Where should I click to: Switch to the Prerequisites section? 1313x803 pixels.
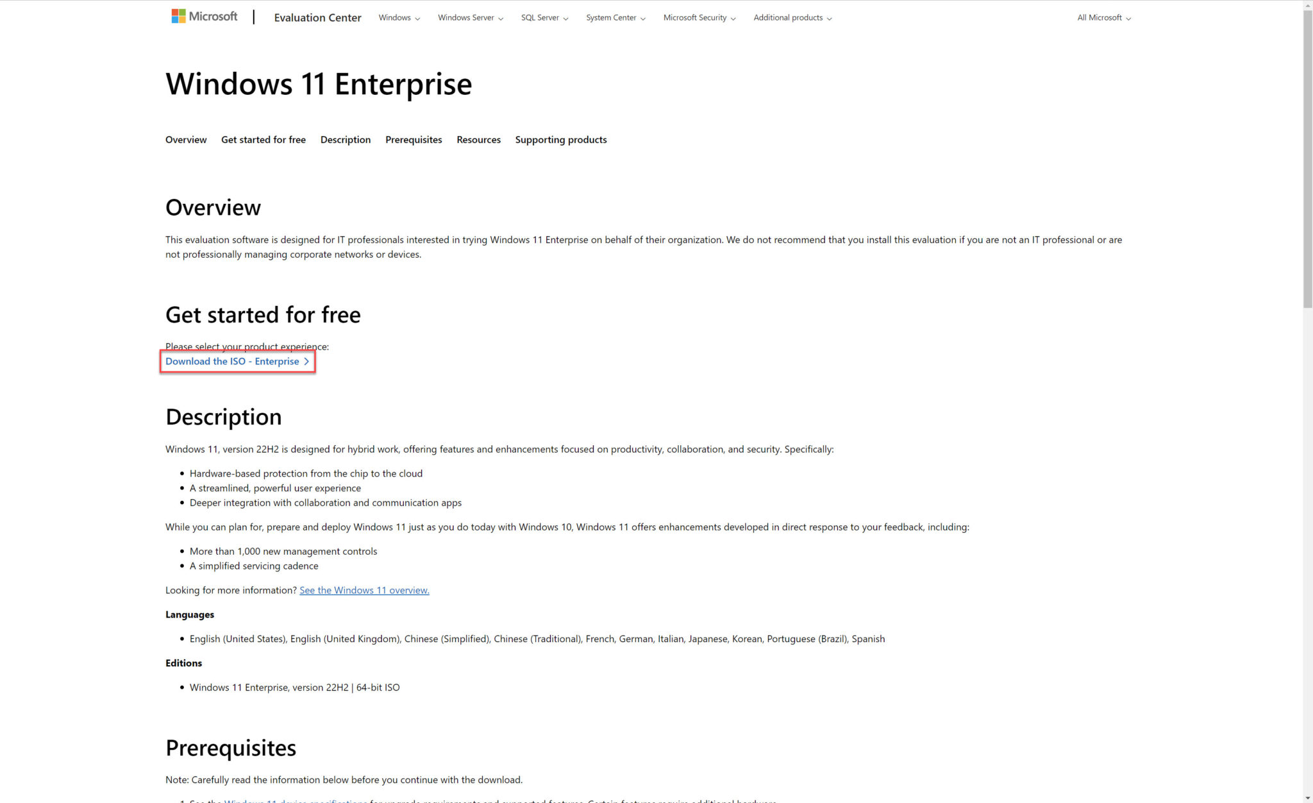coord(414,139)
